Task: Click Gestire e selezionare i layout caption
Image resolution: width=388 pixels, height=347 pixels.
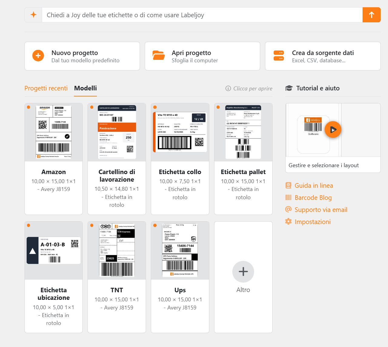Action: click(x=323, y=165)
